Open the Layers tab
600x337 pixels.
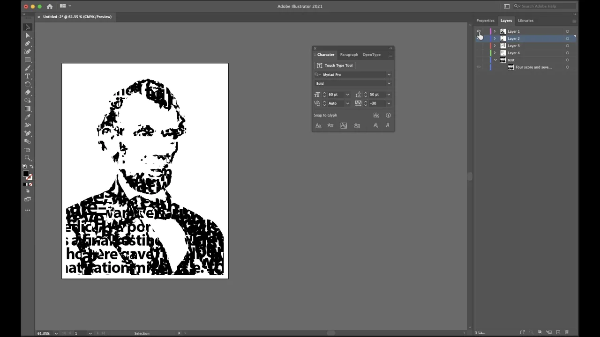506,21
